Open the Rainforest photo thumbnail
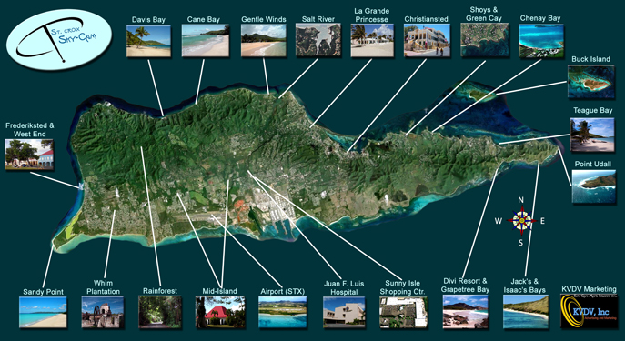 click(x=160, y=312)
